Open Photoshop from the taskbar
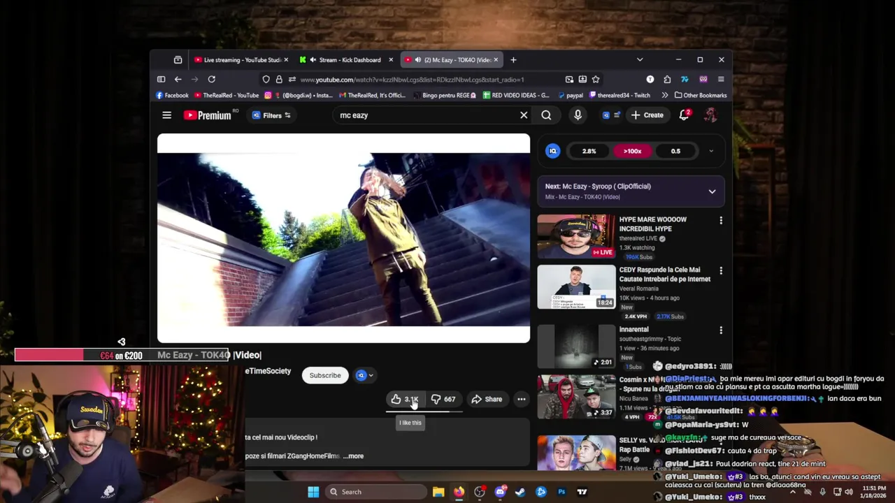Image resolution: width=895 pixels, height=503 pixels. [x=561, y=492]
